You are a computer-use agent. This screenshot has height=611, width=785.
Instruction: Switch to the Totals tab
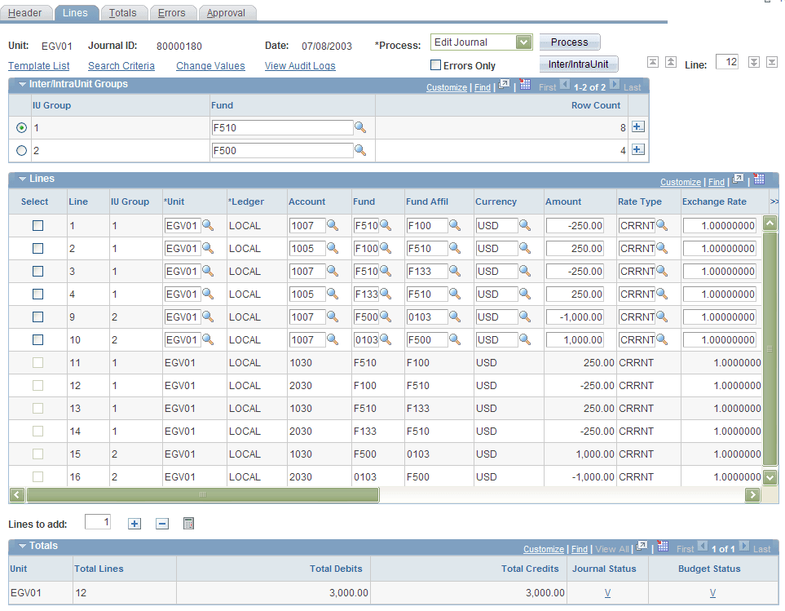[x=123, y=13]
